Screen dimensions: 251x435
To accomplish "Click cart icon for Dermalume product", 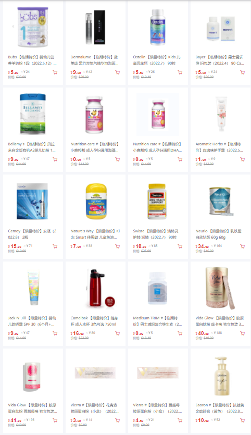I will 118,72.
